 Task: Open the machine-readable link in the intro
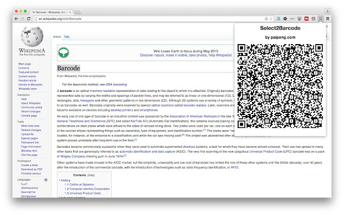(x=103, y=91)
